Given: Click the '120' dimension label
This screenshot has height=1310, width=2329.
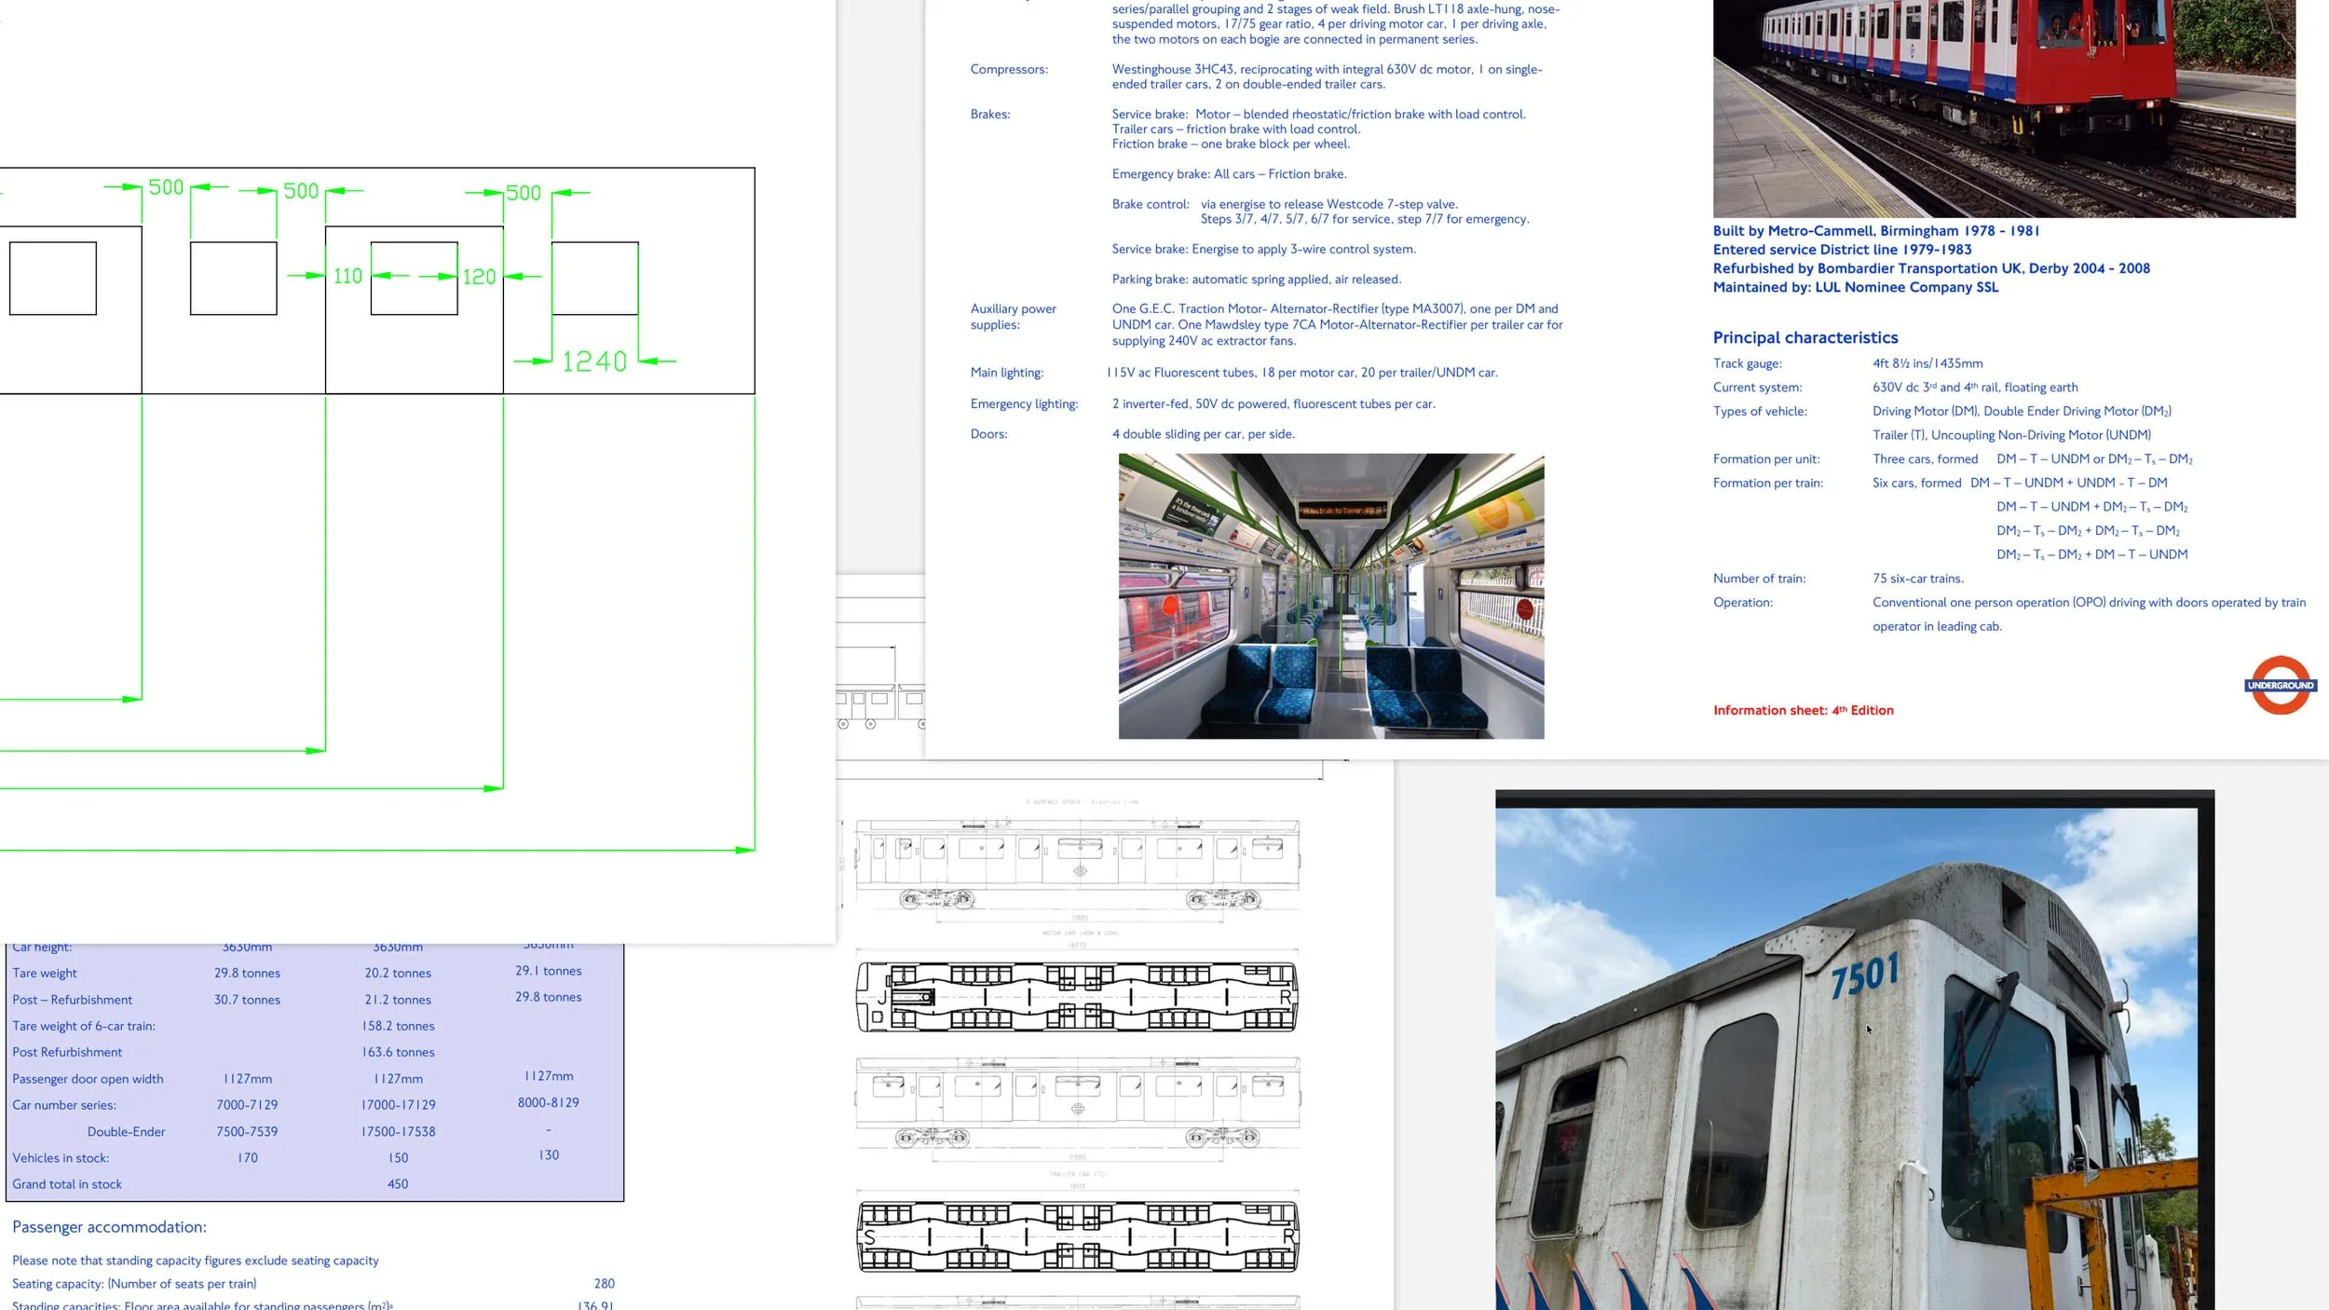Looking at the screenshot, I should [479, 276].
